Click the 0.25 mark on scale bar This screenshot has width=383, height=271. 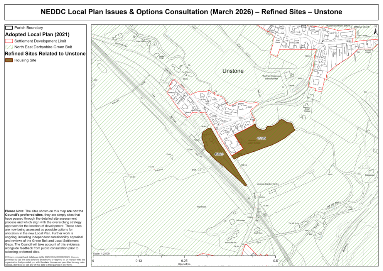184,261
